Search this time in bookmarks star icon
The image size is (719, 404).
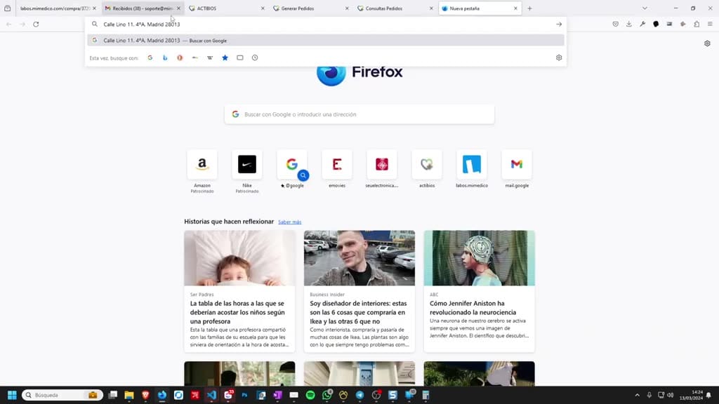tap(225, 58)
